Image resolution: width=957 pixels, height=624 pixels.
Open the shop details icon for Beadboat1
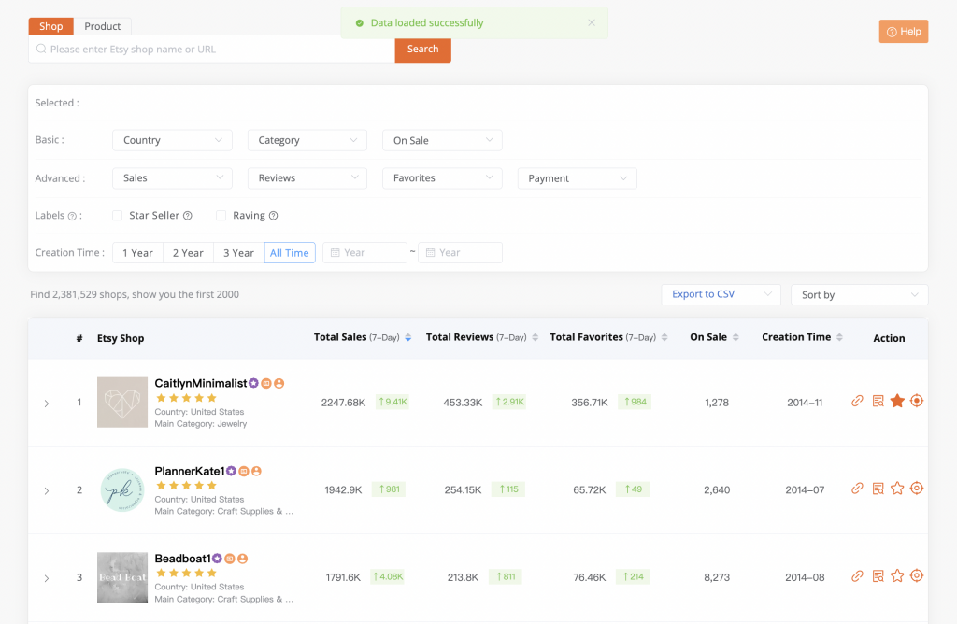[x=878, y=576]
